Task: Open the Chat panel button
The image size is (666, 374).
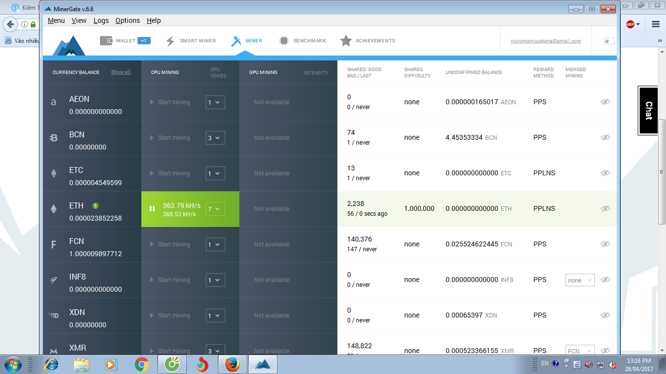Action: [649, 111]
